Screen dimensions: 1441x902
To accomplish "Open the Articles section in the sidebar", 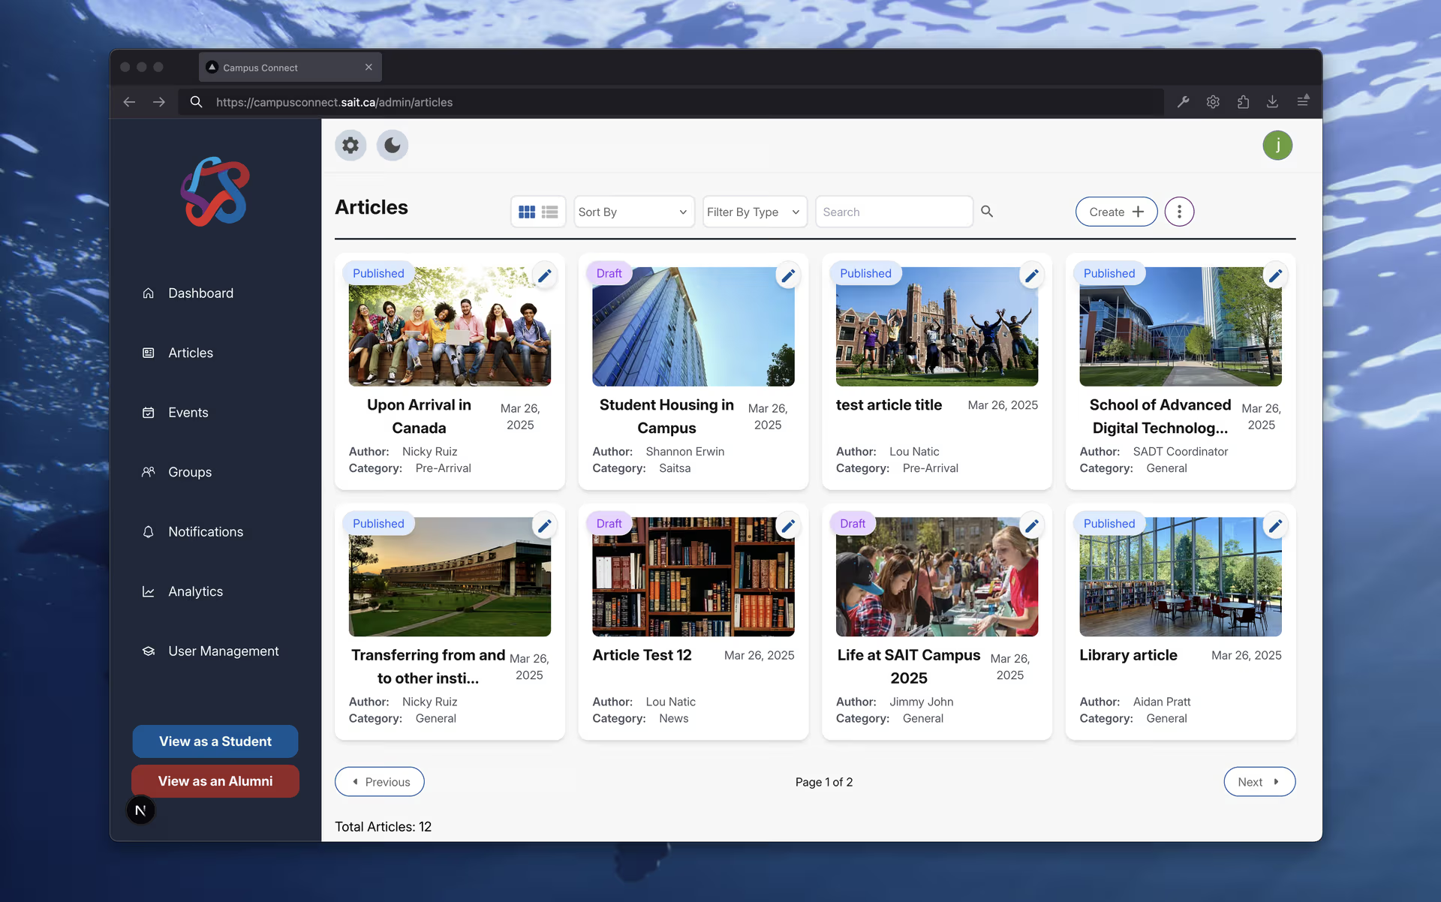I will click(191, 353).
